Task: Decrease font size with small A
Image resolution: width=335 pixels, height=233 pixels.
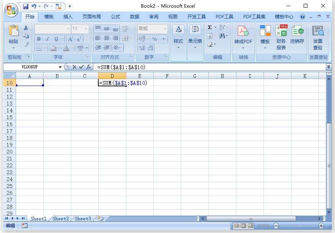Action: click(x=79, y=39)
